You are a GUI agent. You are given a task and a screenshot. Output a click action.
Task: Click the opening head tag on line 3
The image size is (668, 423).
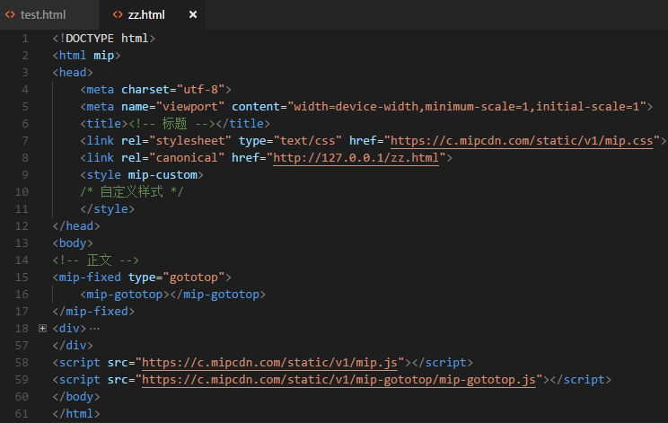tap(73, 73)
